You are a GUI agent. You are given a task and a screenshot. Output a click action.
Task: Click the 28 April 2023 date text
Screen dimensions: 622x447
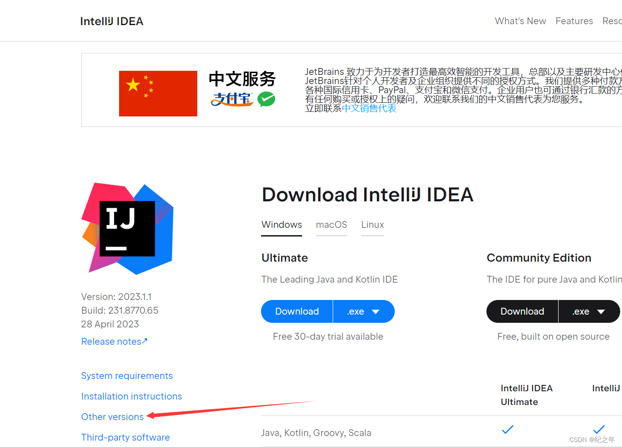[110, 324]
